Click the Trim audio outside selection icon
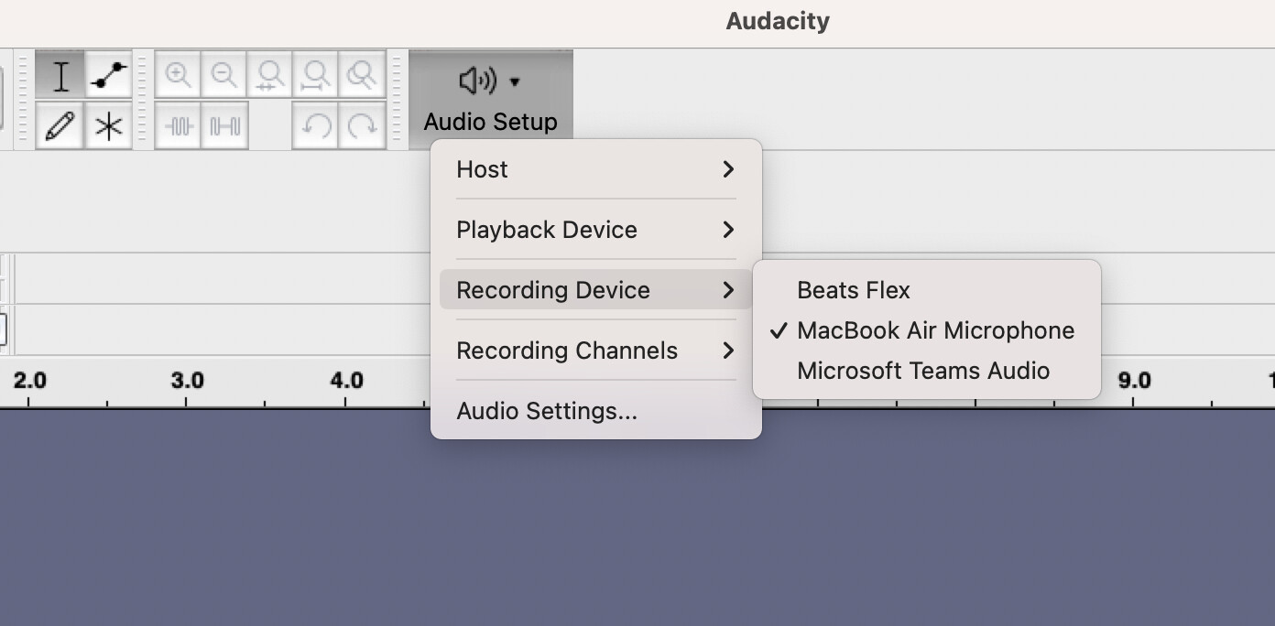1275x626 pixels. [178, 125]
